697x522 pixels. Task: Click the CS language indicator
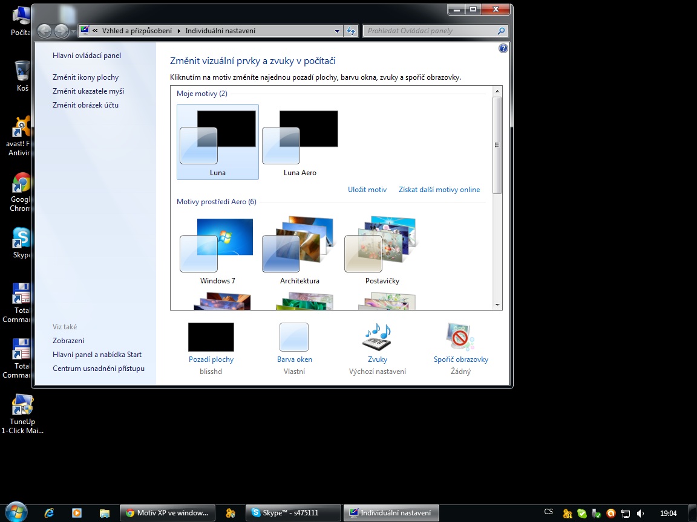[x=549, y=512]
